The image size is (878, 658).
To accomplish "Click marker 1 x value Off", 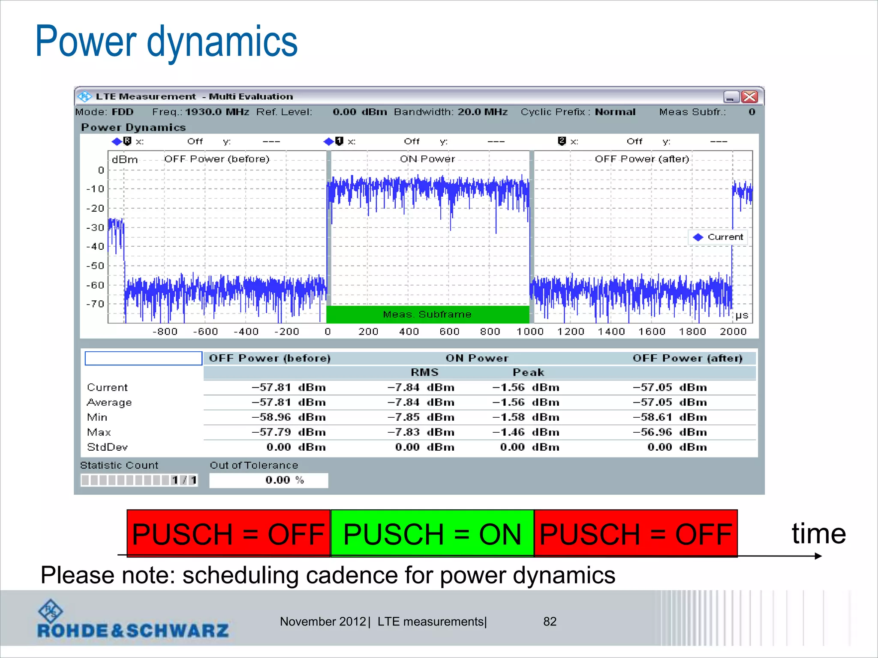I will point(412,141).
